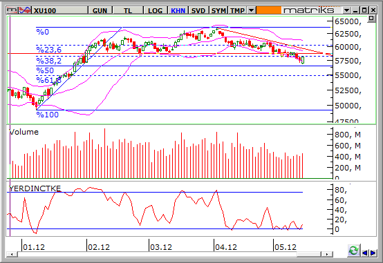Open the dropdown next to matriks logo
This screenshot has height=263, width=383.
pos(346,10)
